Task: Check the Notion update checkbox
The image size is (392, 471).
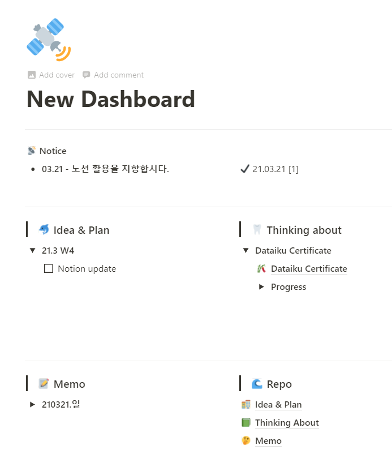Action: click(49, 268)
